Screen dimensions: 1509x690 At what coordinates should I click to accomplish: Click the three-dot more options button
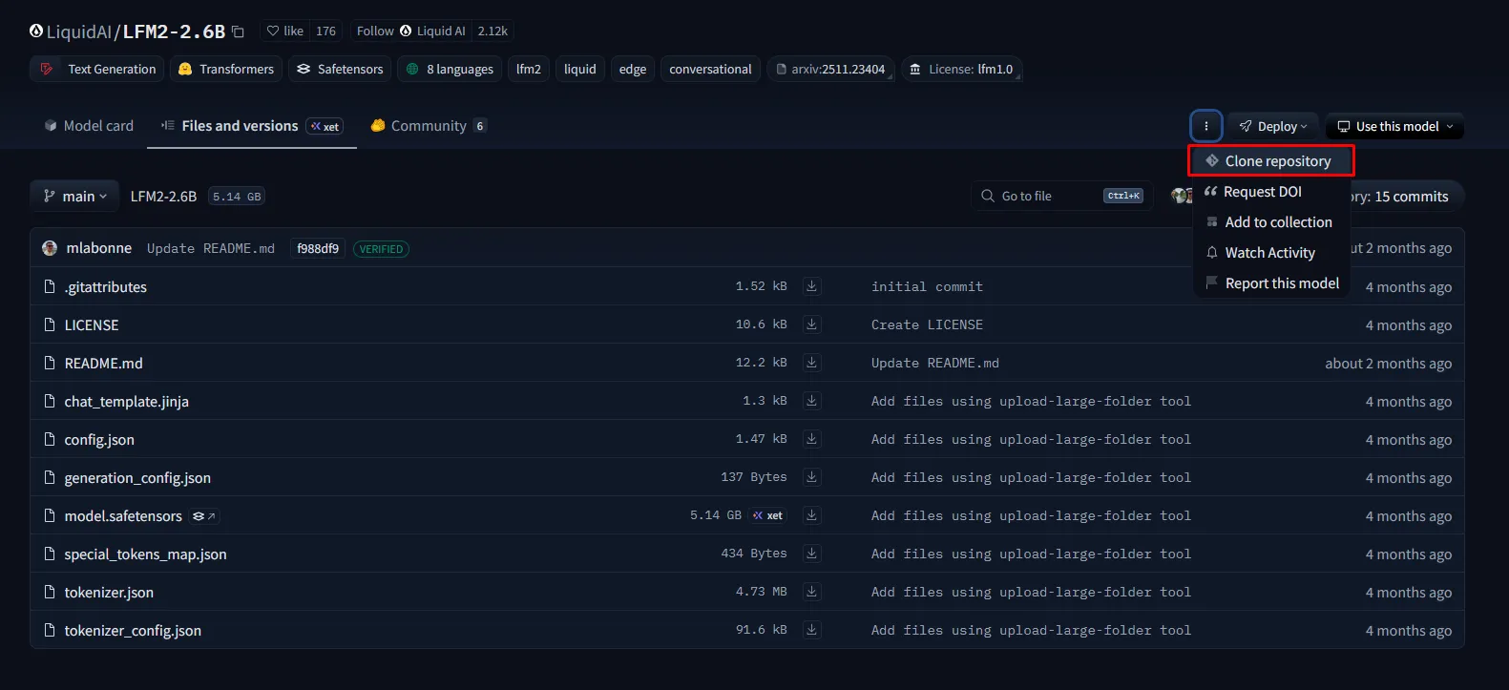[1206, 126]
